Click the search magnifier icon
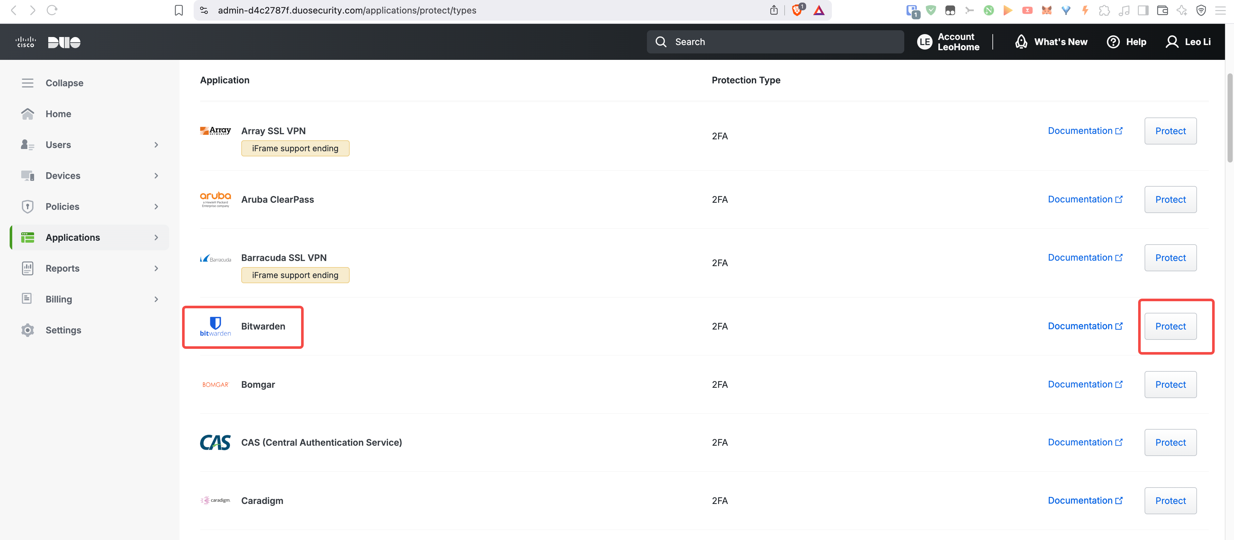 click(x=661, y=42)
